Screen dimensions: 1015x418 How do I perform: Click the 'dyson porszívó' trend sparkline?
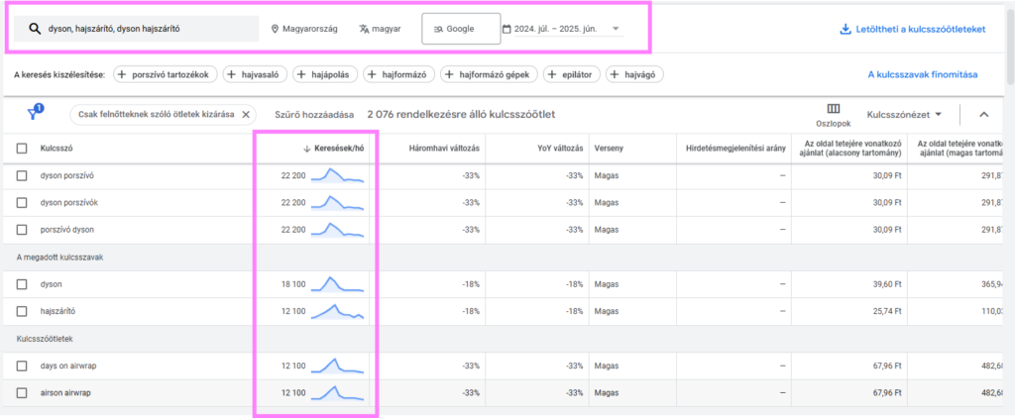(337, 175)
